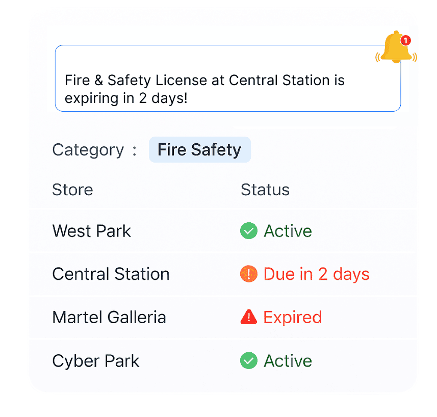Click the Category label
This screenshot has height=417, width=437.
pyautogui.click(x=88, y=150)
